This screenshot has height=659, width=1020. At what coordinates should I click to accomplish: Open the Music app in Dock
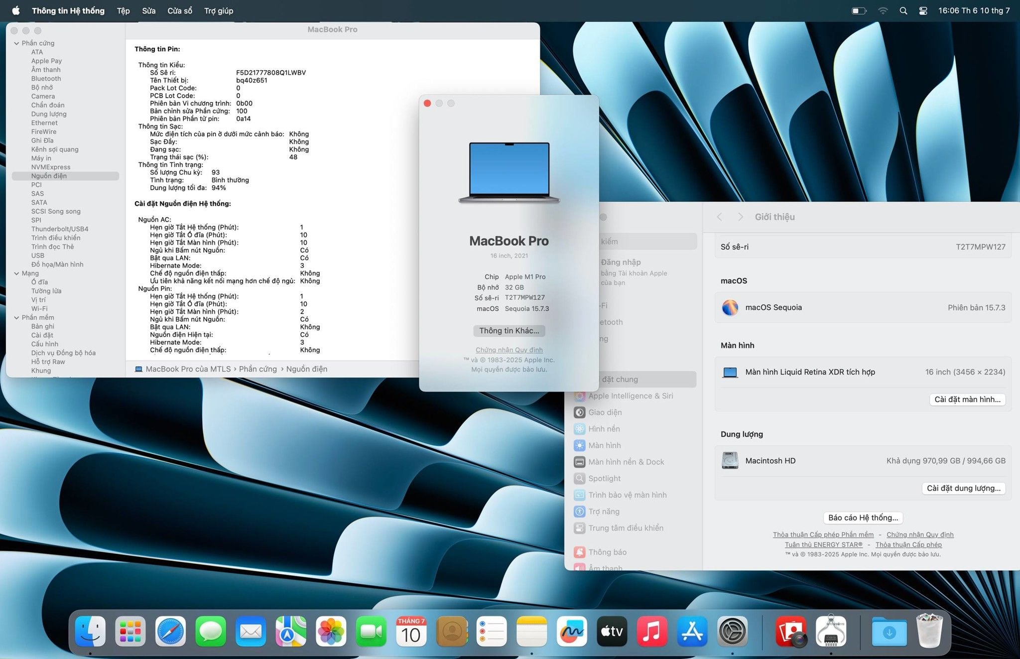(x=652, y=631)
